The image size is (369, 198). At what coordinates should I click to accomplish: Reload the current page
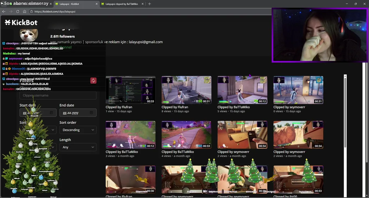point(18,12)
